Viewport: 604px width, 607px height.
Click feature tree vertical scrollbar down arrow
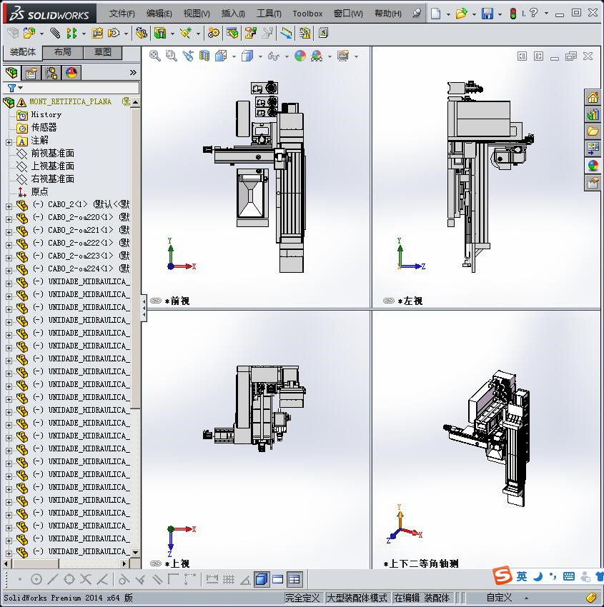point(135,553)
